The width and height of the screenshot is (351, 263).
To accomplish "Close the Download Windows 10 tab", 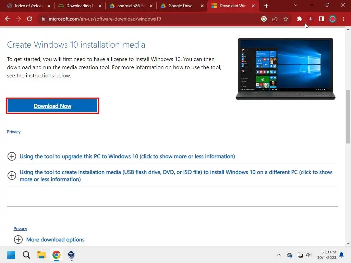I will (253, 6).
